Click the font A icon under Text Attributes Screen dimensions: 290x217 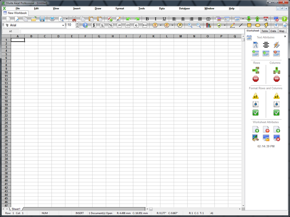click(x=255, y=45)
